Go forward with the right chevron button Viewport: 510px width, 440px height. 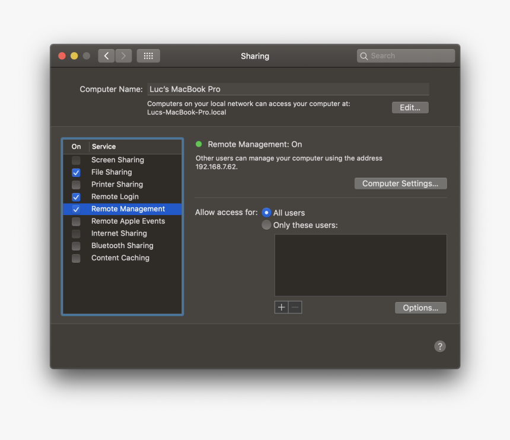point(123,56)
